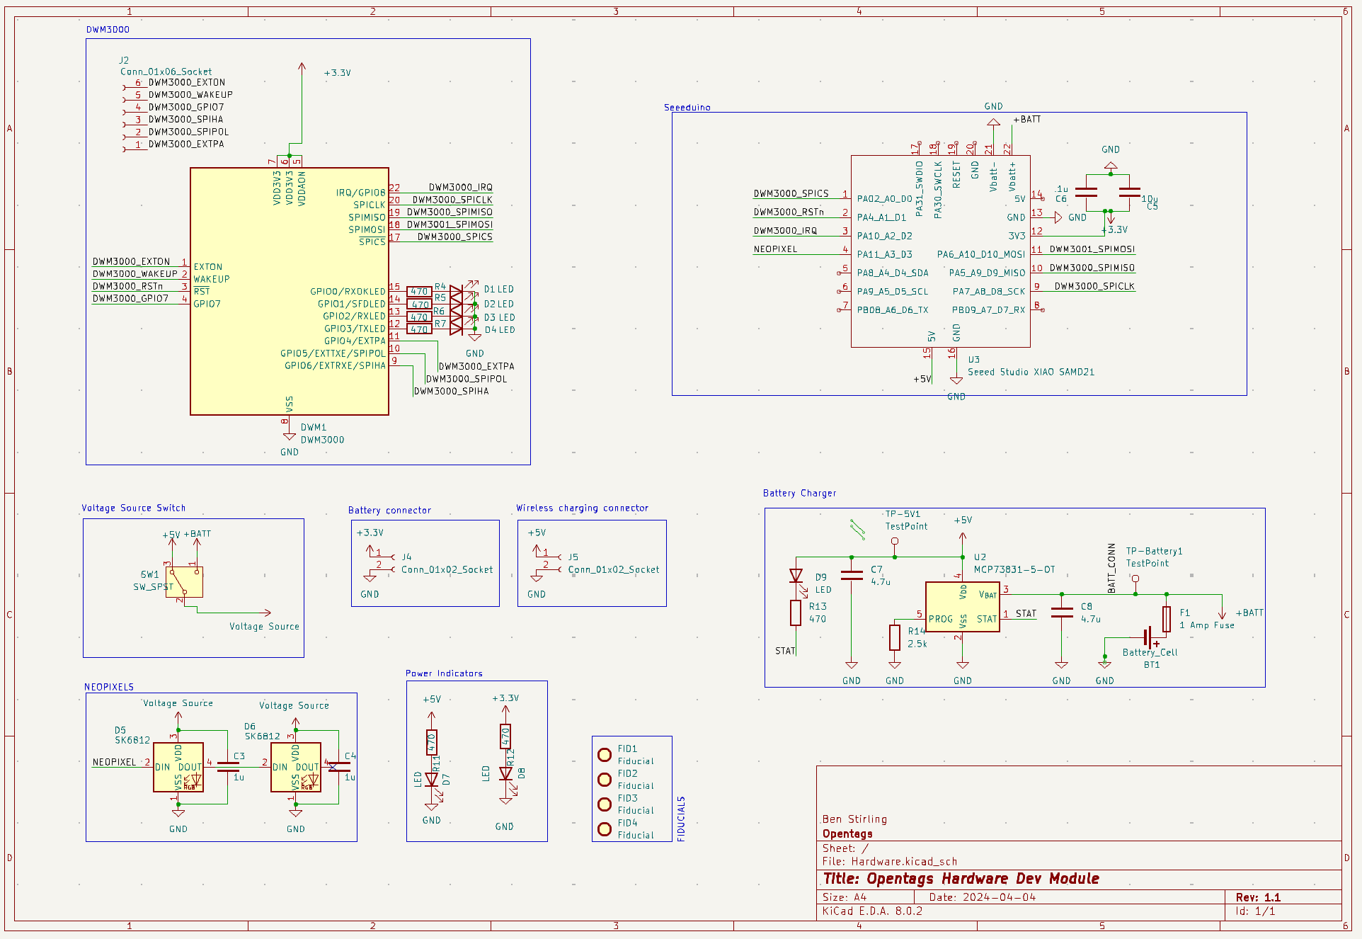This screenshot has height=939, width=1362.
Task: Click the 'Seeeduino' section label
Action: pyautogui.click(x=687, y=108)
